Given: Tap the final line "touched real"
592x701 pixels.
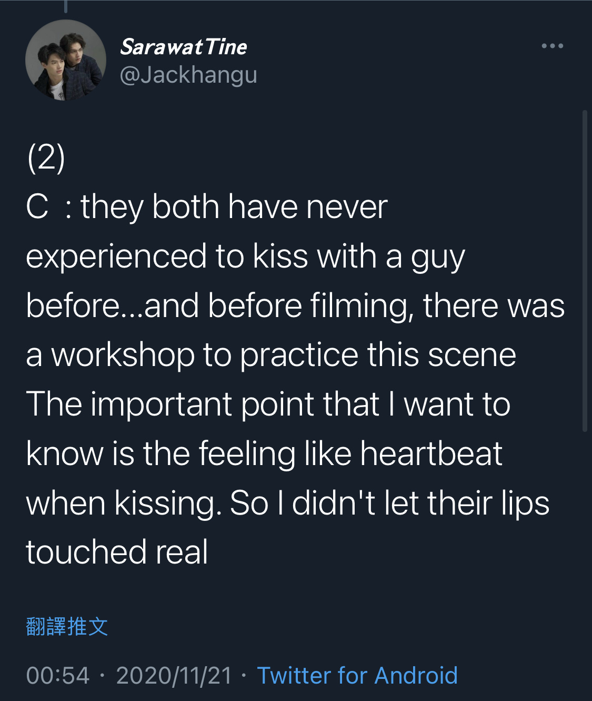Looking at the screenshot, I should click(x=117, y=552).
